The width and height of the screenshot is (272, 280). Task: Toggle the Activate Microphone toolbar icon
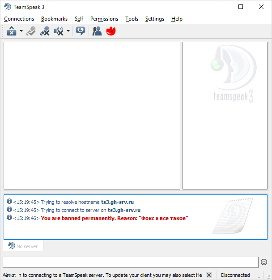(x=31, y=31)
